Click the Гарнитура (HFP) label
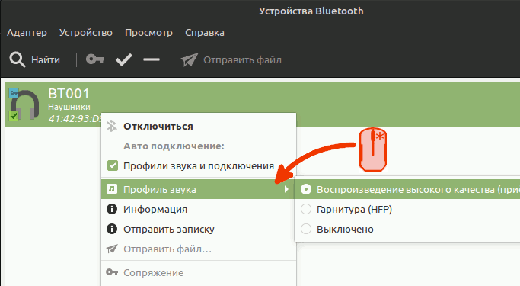520x286 pixels. click(354, 210)
